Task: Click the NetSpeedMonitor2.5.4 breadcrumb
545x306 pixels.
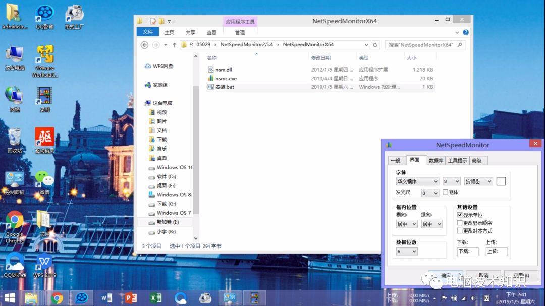Action: 246,45
